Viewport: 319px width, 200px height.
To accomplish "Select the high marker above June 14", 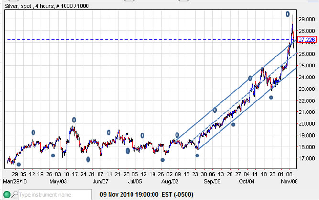I will tap(109, 133).
